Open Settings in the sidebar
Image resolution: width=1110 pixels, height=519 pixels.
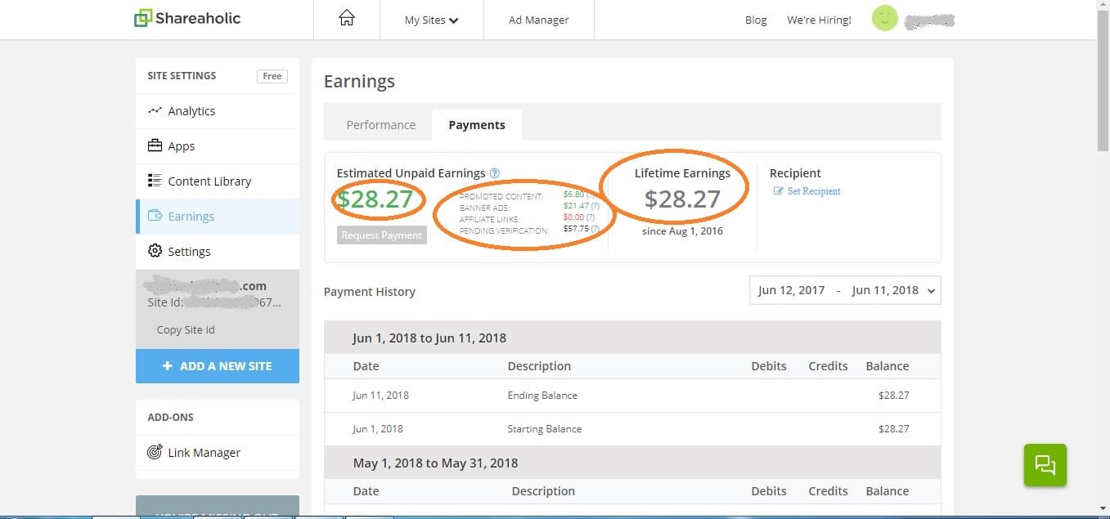tap(189, 252)
